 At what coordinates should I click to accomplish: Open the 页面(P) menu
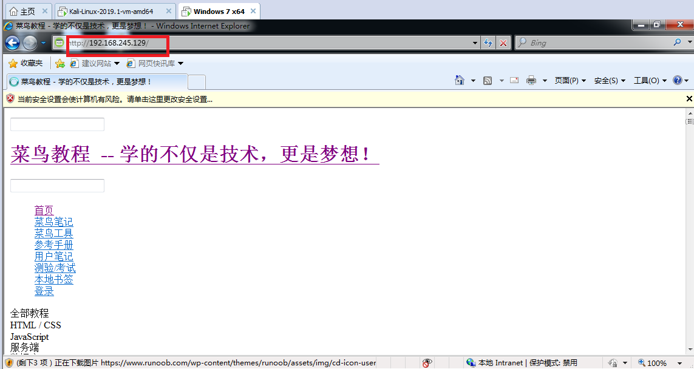tap(570, 81)
